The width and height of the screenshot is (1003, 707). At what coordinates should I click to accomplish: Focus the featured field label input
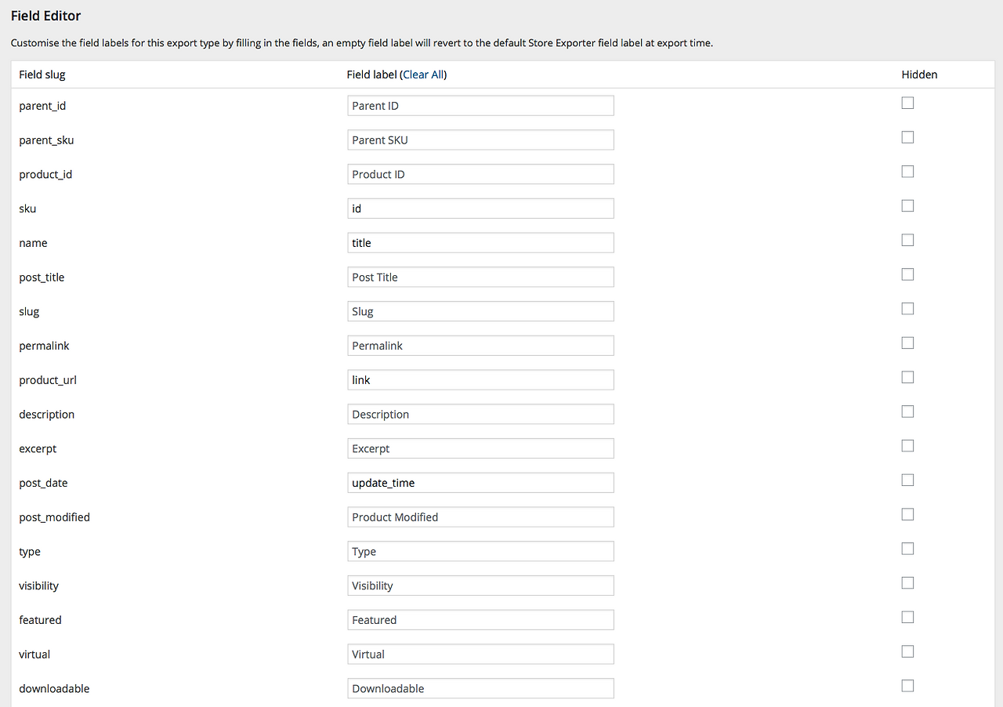pyautogui.click(x=480, y=620)
